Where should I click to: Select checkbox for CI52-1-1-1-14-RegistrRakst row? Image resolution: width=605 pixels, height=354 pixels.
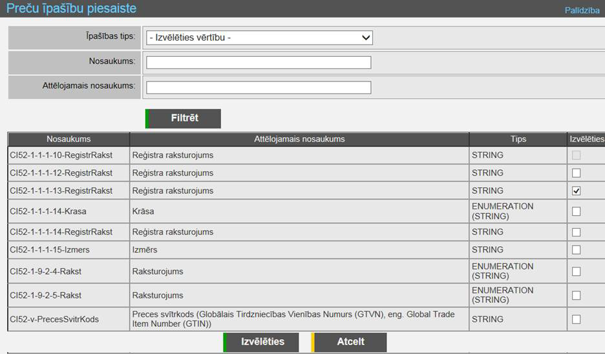click(x=577, y=232)
